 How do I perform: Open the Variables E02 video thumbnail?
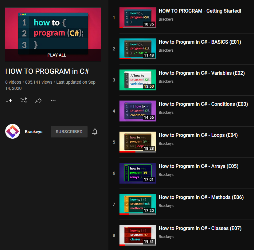138,80
